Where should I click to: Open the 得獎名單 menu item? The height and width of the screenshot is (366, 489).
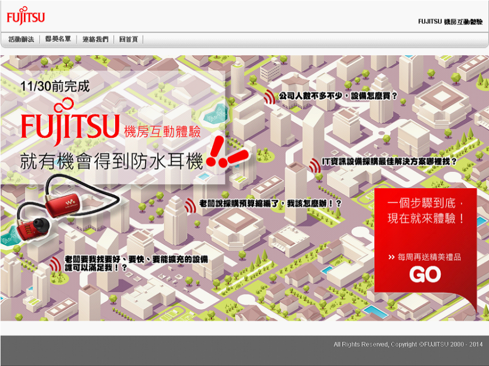pyautogui.click(x=58, y=39)
